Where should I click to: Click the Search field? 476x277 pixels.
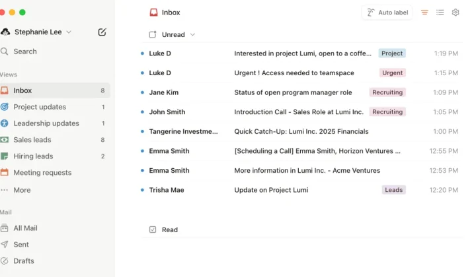[55, 51]
